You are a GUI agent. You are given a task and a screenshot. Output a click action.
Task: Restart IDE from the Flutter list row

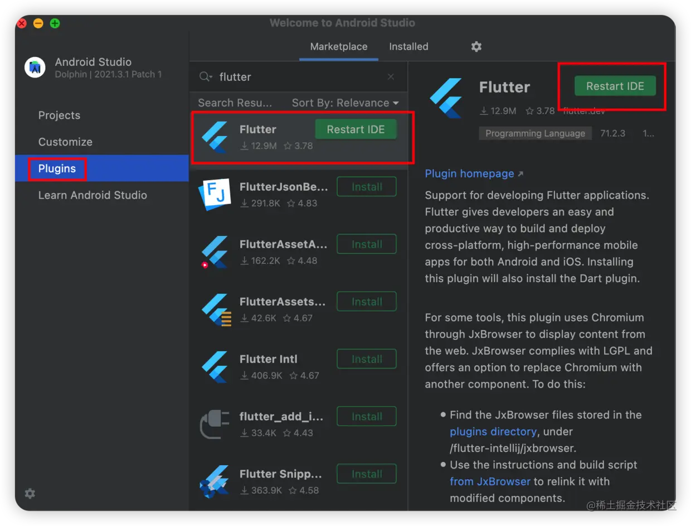[x=356, y=129]
